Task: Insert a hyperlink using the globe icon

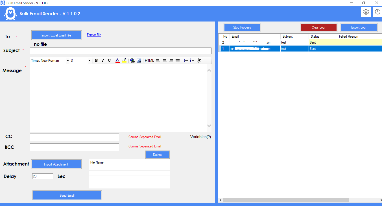Action: pyautogui.click(x=132, y=60)
